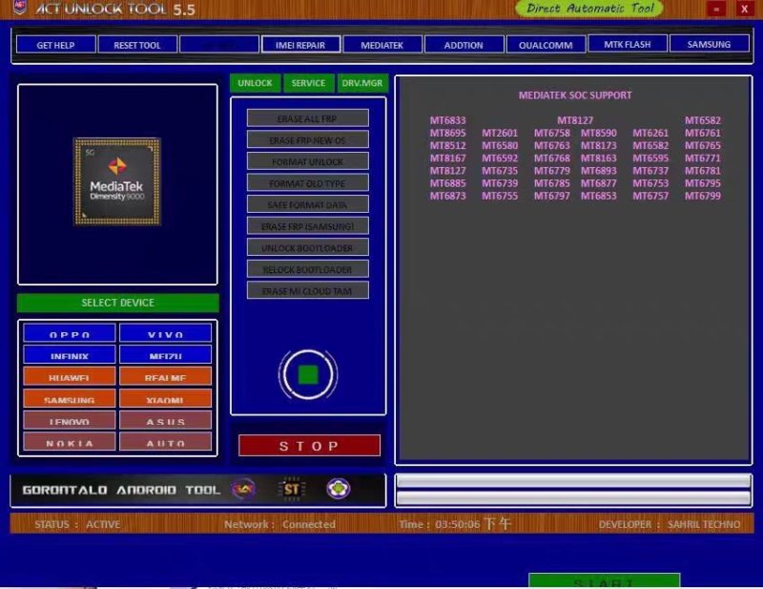Select the SERVICE sub-tab
The image size is (763, 589).
[308, 83]
